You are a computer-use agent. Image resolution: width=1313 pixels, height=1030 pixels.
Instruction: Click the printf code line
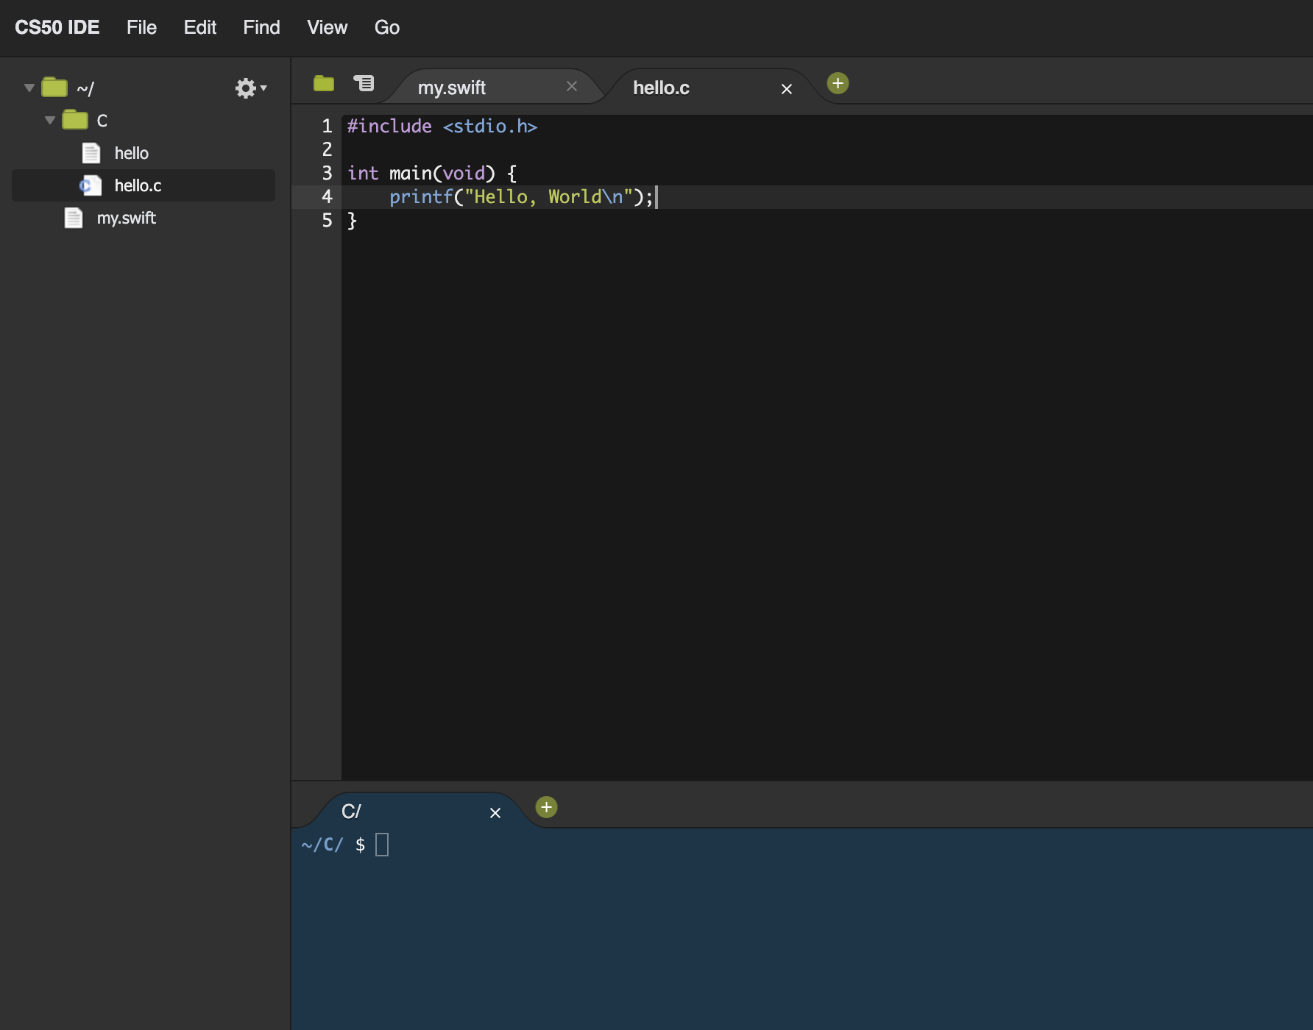pyautogui.click(x=521, y=196)
